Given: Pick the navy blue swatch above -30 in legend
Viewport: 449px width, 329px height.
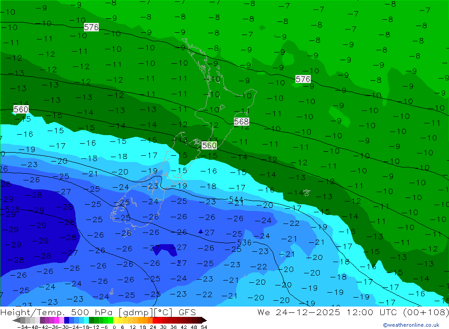Looking at the screenshot, I should pyautogui.click(x=66, y=320).
